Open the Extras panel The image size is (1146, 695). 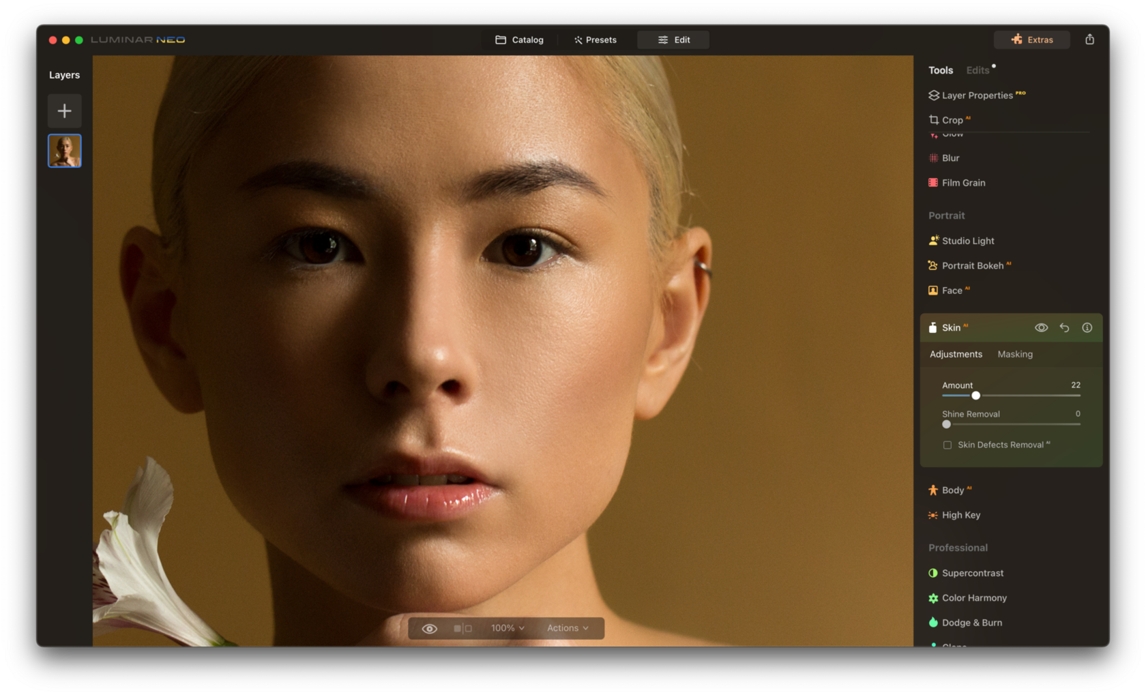pos(1031,40)
